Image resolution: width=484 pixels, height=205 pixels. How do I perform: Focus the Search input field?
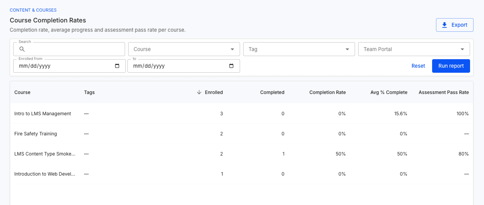[69, 49]
